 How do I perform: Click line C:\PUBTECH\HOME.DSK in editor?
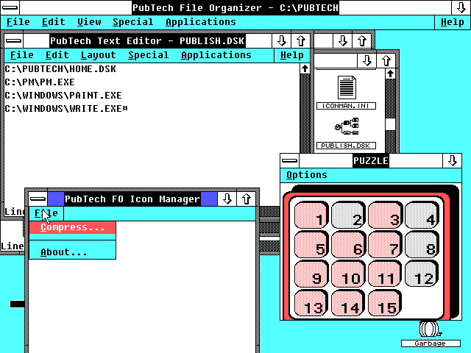click(60, 69)
